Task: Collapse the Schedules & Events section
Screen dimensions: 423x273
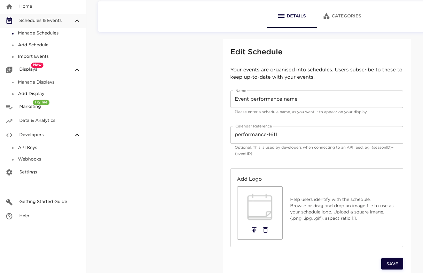Action: pos(77,21)
